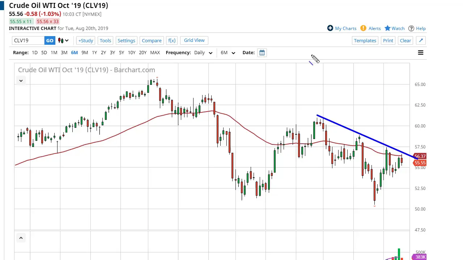The width and height of the screenshot is (463, 260).
Task: Open Frequency Daily dropdown
Action: click(x=203, y=53)
